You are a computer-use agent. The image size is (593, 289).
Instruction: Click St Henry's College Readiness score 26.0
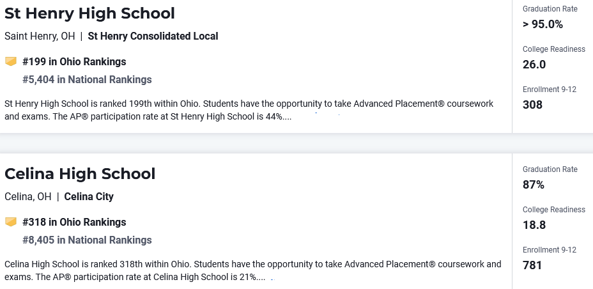click(534, 65)
